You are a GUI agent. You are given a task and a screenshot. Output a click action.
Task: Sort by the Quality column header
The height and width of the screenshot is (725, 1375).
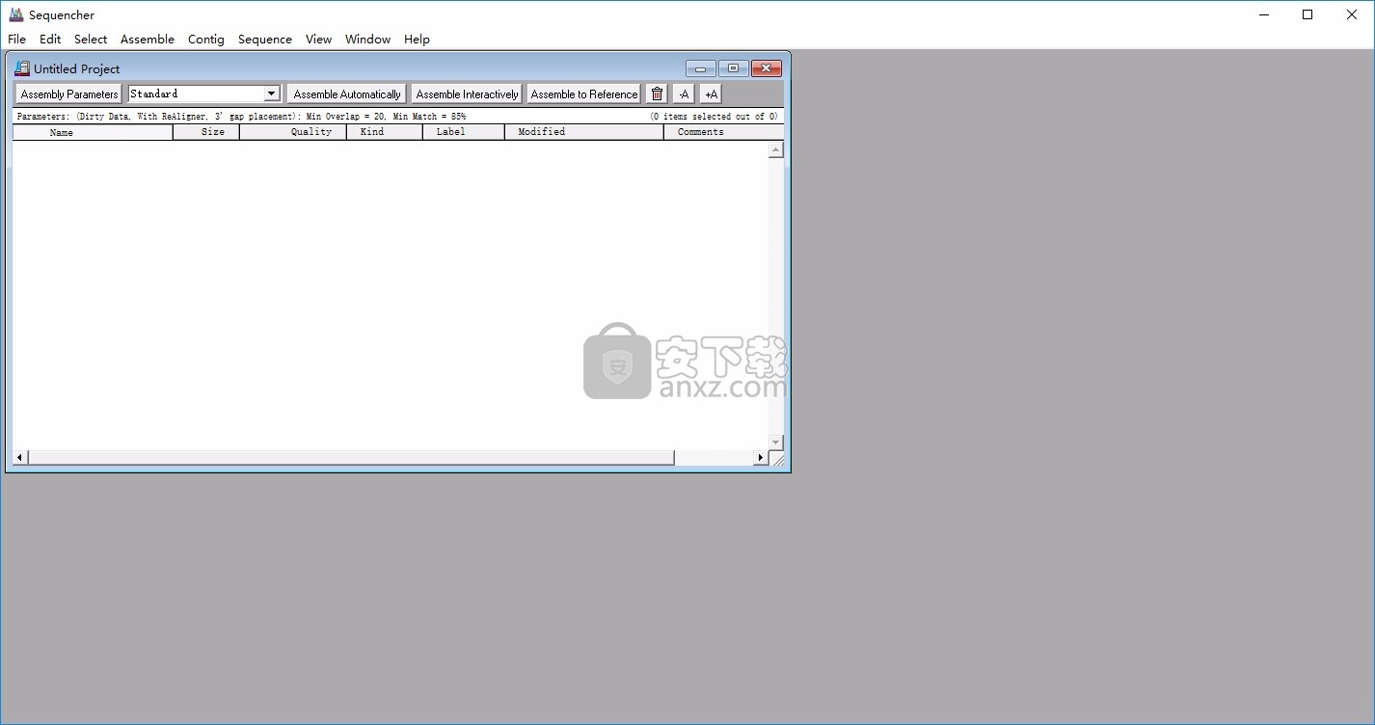tap(293, 132)
